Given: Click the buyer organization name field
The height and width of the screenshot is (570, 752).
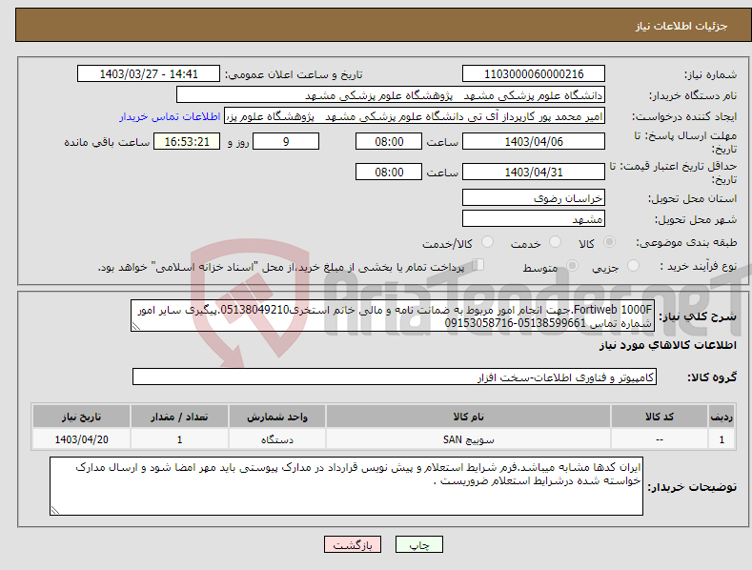Looking at the screenshot, I should pos(391,95).
